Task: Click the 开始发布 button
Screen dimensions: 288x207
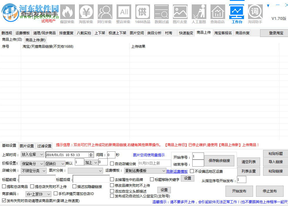Action: [x=239, y=191]
